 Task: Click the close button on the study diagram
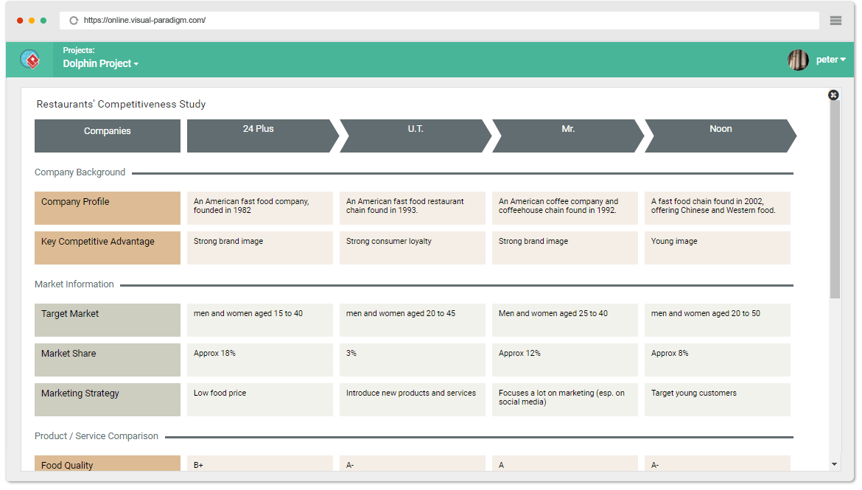[x=833, y=95]
